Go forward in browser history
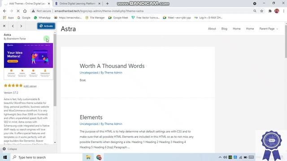287x161 pixels. (x=11, y=11)
